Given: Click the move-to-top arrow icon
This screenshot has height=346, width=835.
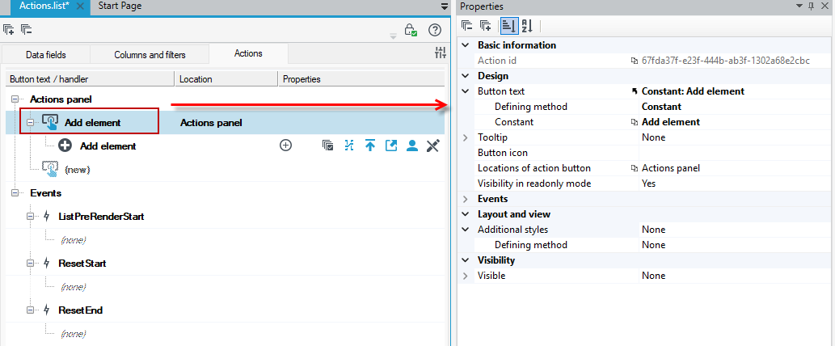Looking at the screenshot, I should [x=370, y=146].
